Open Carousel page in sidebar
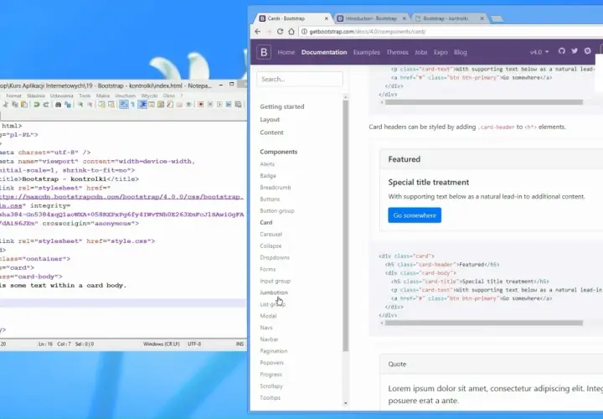 pos(271,234)
